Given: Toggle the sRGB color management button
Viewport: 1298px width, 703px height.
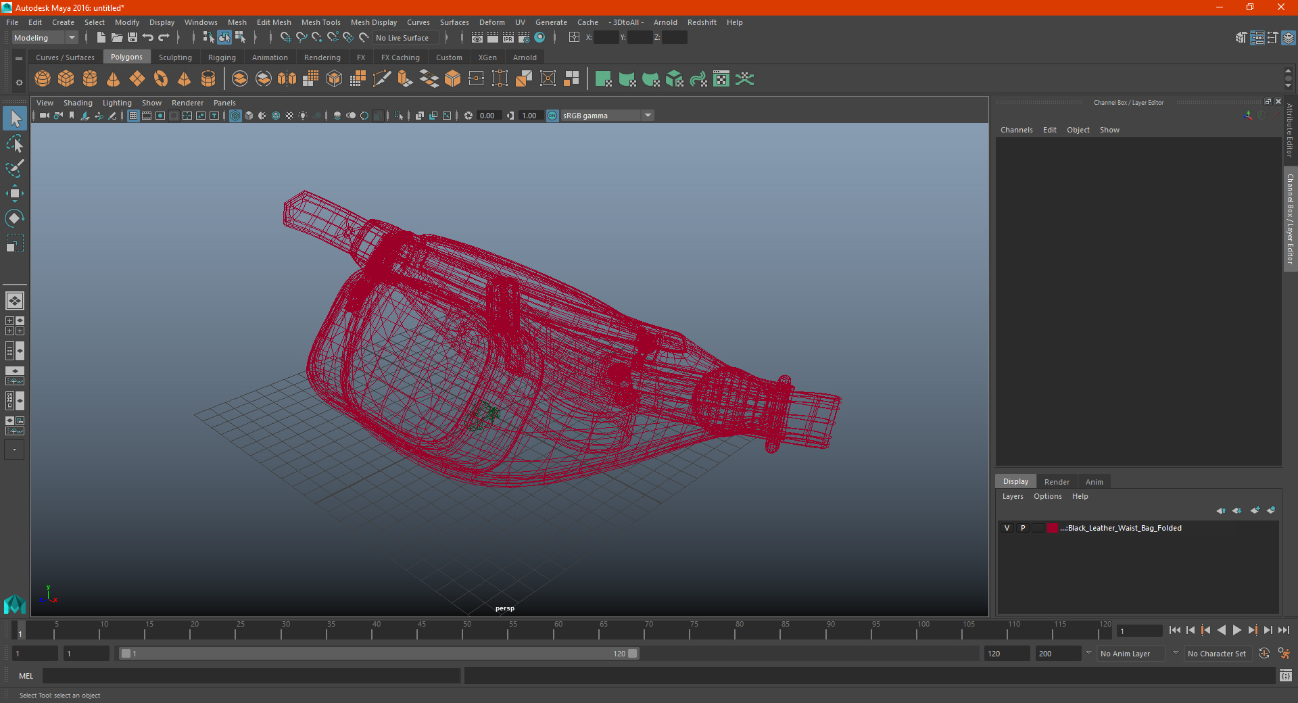Looking at the screenshot, I should [x=553, y=116].
